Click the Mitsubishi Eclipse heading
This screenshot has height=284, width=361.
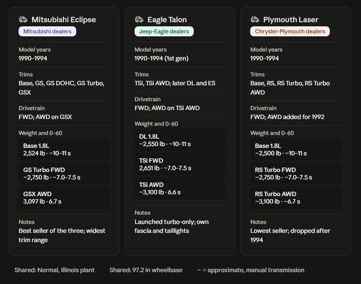[x=64, y=20]
